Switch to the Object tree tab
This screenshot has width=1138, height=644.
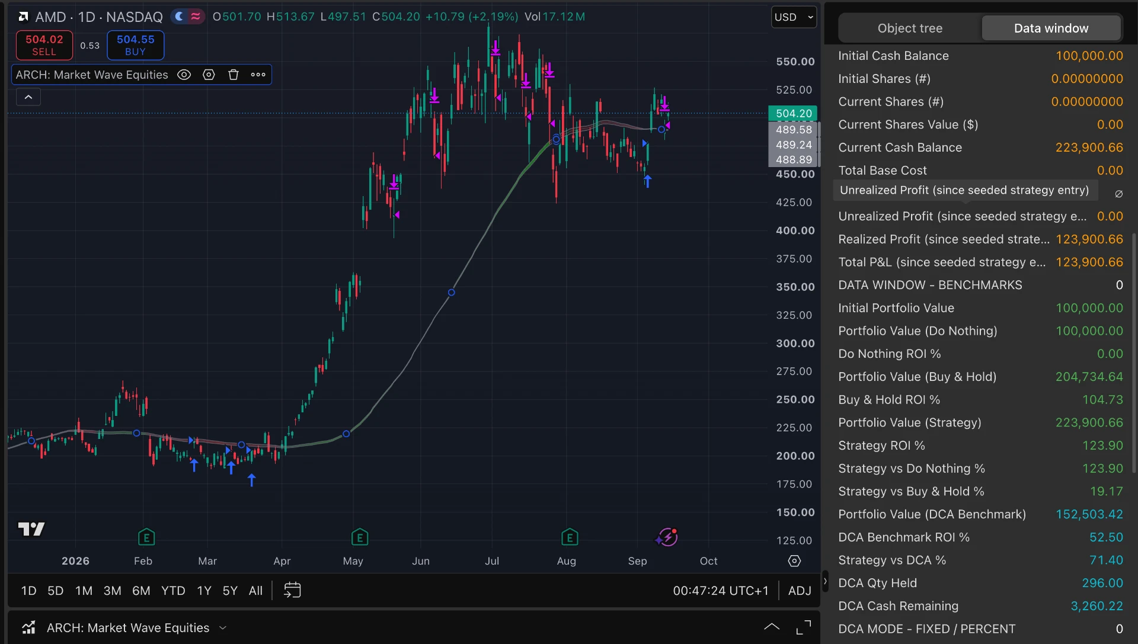click(x=910, y=28)
